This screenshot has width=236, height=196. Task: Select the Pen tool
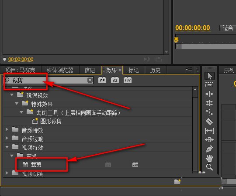click(x=209, y=149)
